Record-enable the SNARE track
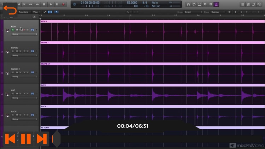 pos(24,51)
